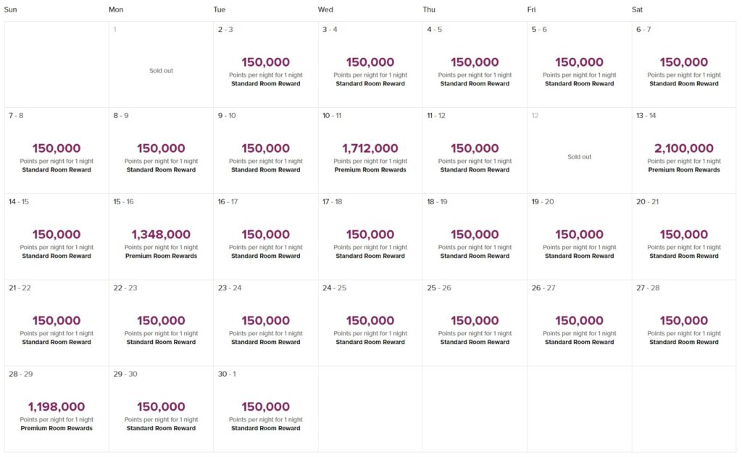Pick the 4 - 5 Thursday night
The width and height of the screenshot is (742, 457).
tap(475, 64)
